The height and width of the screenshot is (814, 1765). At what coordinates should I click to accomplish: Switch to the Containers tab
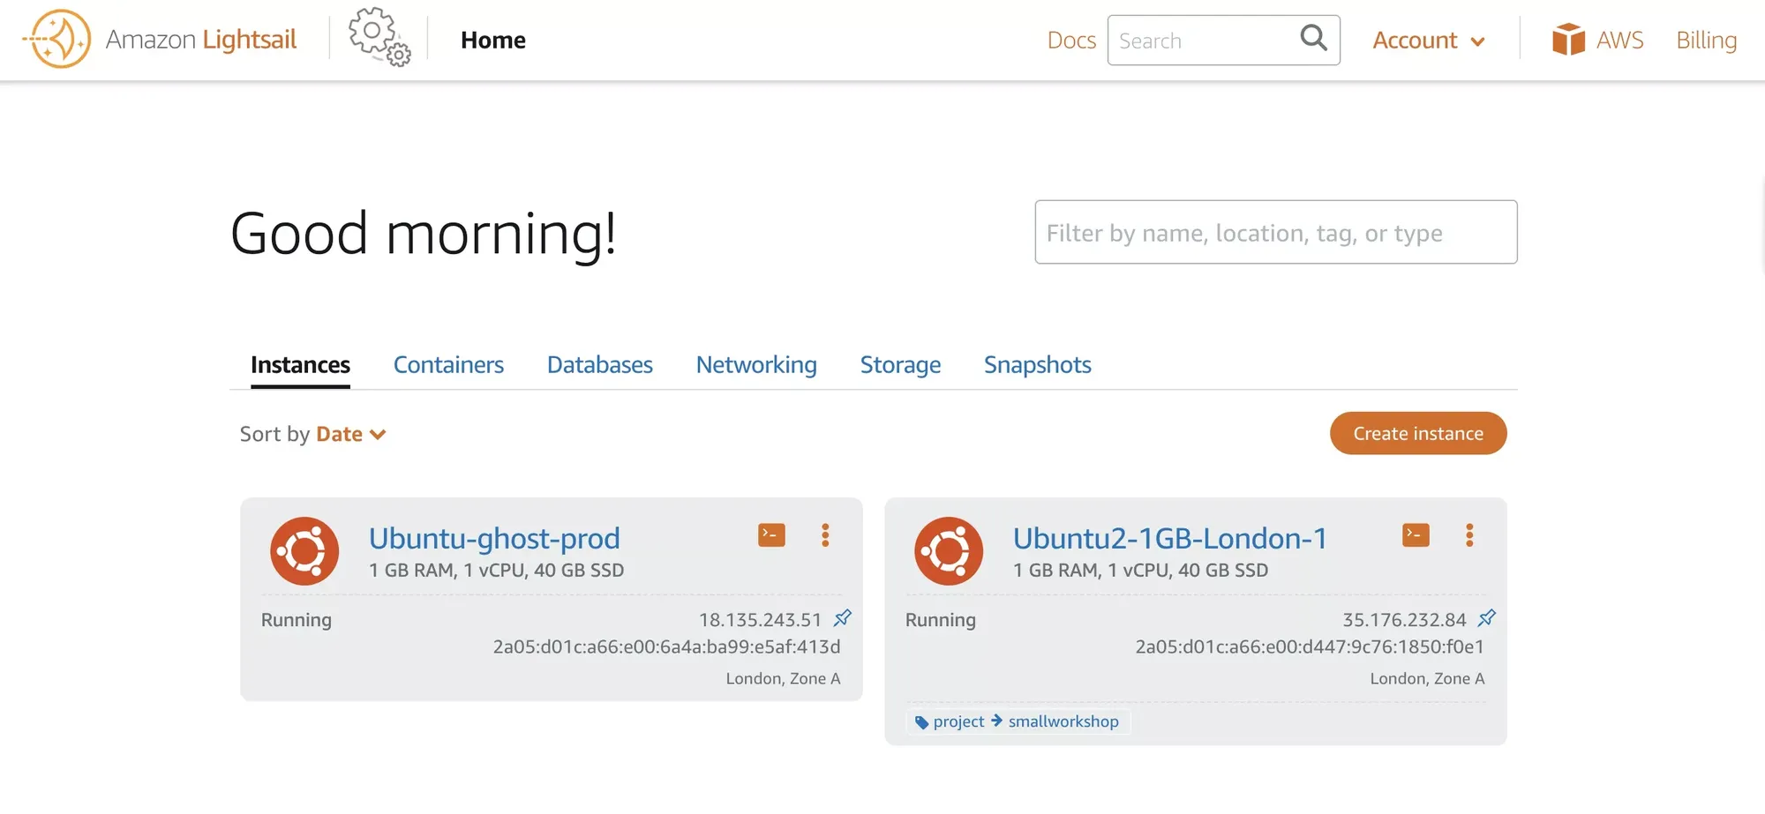click(448, 365)
